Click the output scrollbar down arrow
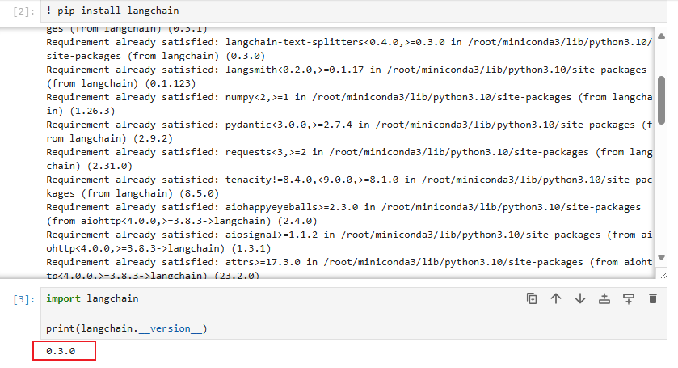Screen dimensions: 678x368 coord(661,257)
